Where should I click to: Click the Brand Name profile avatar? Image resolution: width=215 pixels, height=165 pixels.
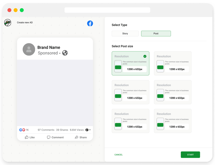click(29, 49)
